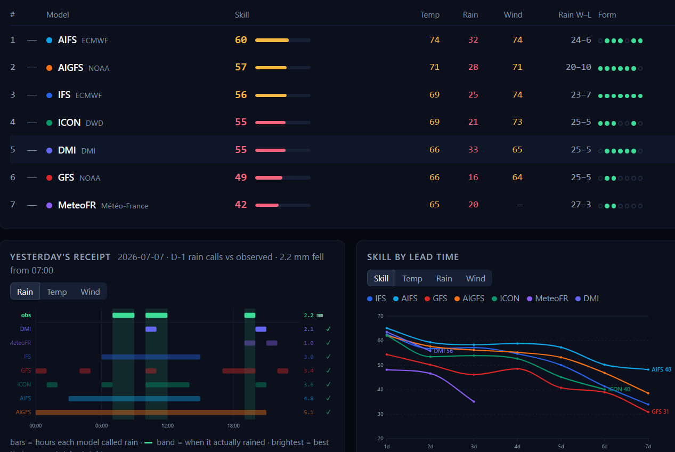The image size is (675, 452).
Task: Click the purple dot beside MeteoFR
Action: 49,205
